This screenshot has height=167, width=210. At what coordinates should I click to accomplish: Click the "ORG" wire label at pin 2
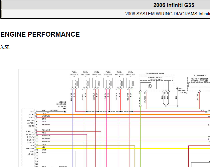pos(44,113)
